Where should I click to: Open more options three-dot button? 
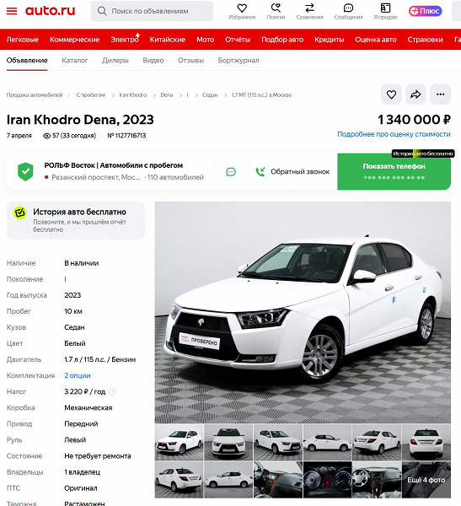pyautogui.click(x=441, y=94)
